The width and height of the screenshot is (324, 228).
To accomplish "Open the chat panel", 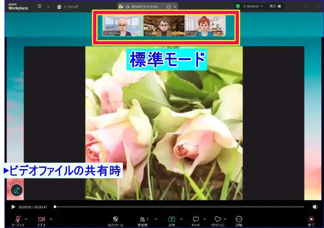I will pyautogui.click(x=196, y=219).
